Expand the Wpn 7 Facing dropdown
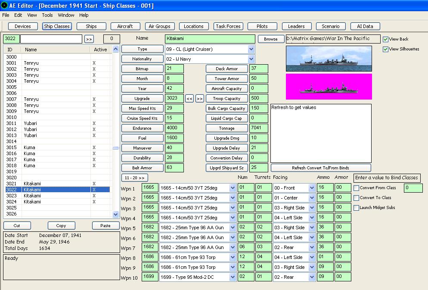The height and width of the screenshot is (290, 428). [x=312, y=247]
